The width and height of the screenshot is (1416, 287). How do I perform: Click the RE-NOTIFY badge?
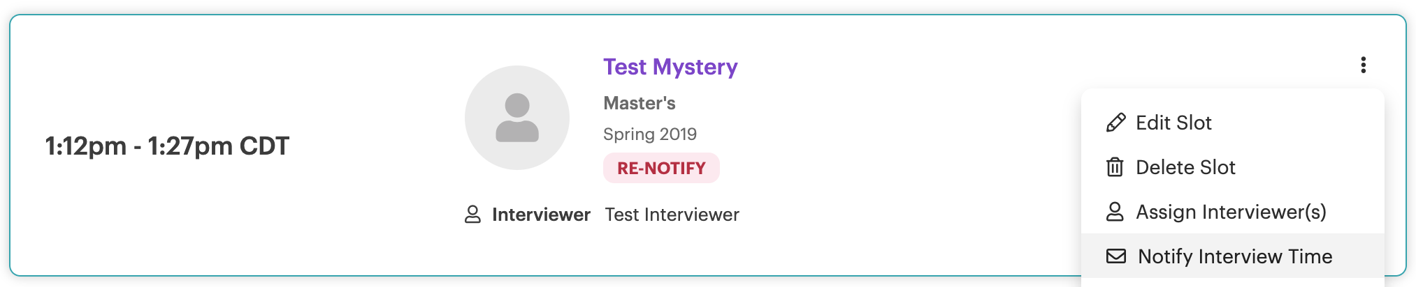(661, 168)
